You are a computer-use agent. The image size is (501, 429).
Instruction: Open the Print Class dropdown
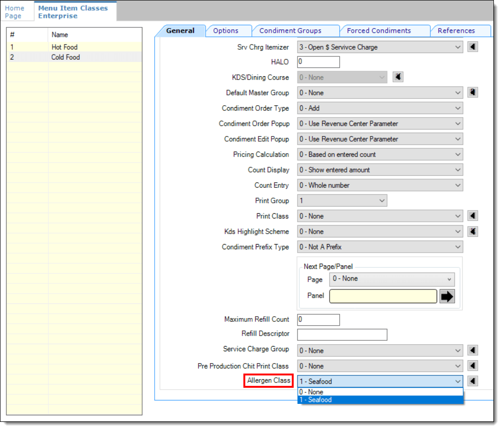[380, 216]
